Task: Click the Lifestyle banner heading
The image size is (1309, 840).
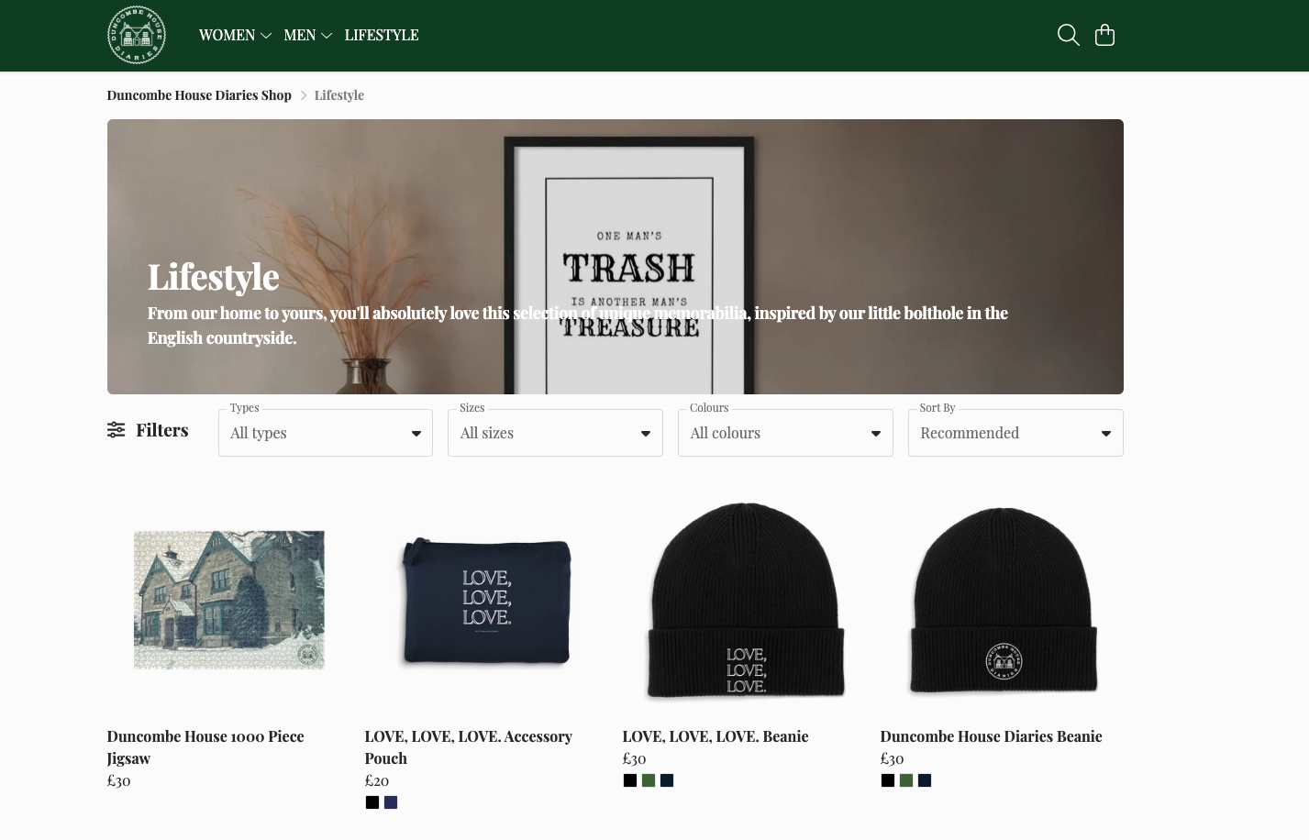Action: click(x=213, y=277)
